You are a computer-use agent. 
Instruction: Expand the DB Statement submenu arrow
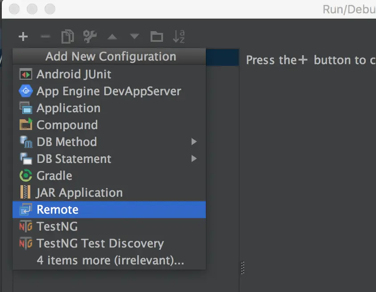194,158
